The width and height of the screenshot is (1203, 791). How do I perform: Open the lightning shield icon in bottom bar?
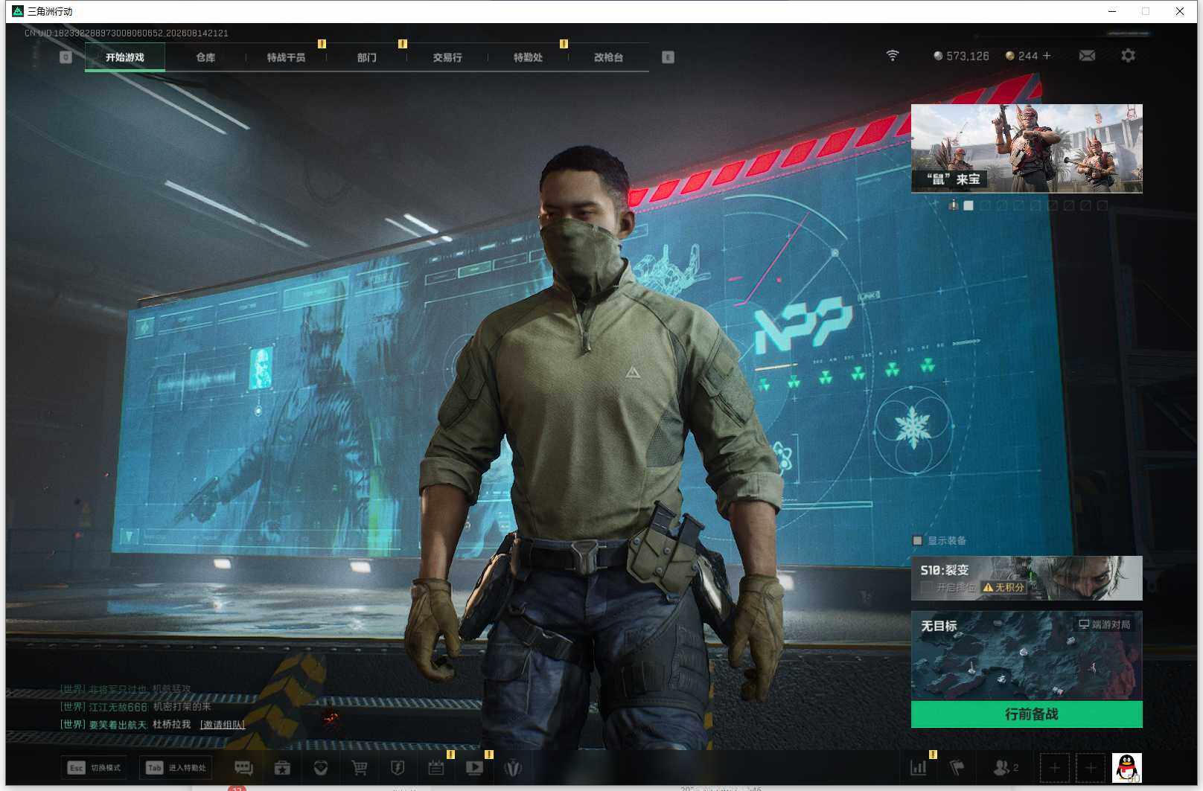398,768
